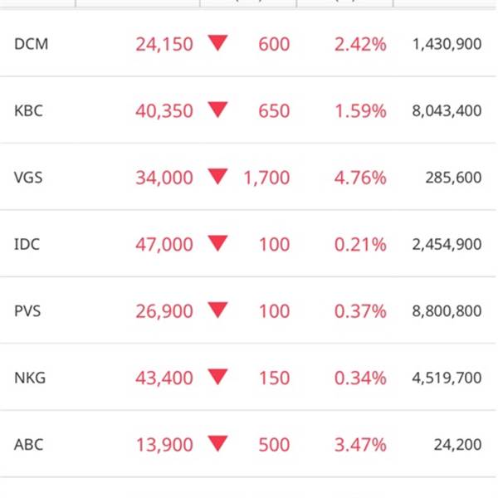Select the VGS ticker symbol

(x=28, y=178)
